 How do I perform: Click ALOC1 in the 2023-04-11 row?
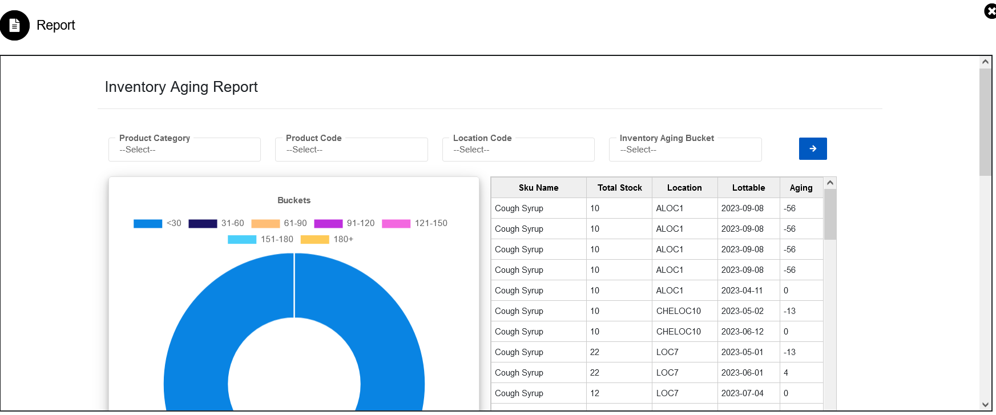click(x=684, y=291)
